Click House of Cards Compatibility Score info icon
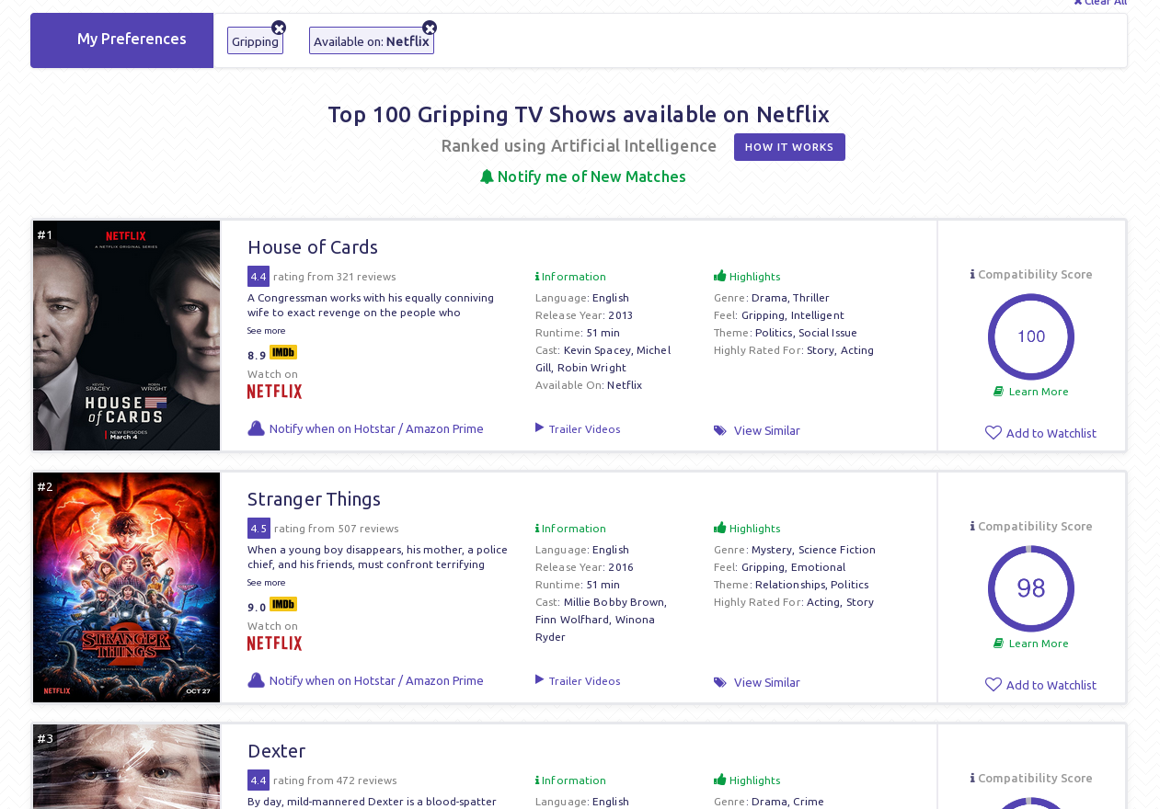 click(x=972, y=274)
